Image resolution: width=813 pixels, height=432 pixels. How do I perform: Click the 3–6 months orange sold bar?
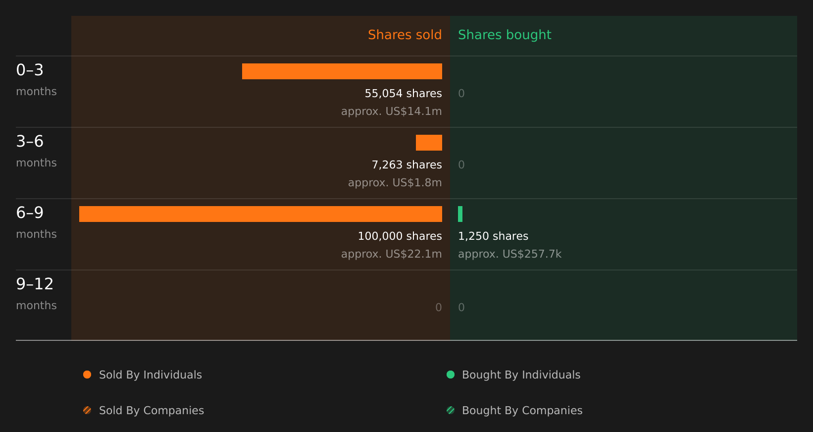429,143
